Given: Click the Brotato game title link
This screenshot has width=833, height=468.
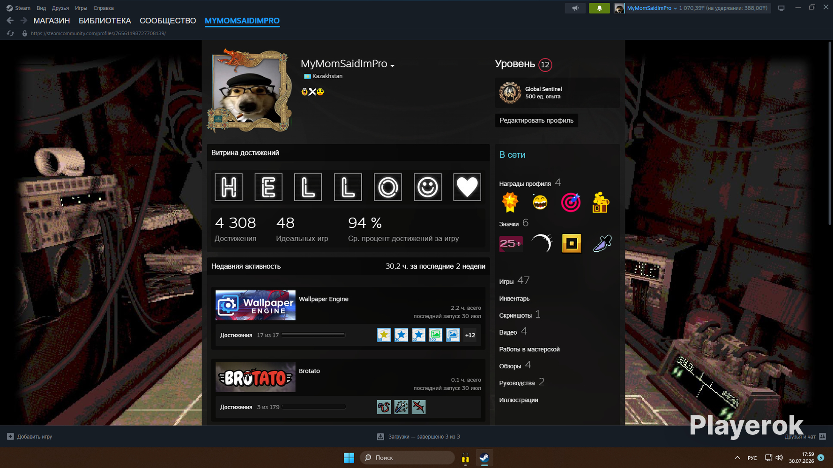Looking at the screenshot, I should point(309,371).
